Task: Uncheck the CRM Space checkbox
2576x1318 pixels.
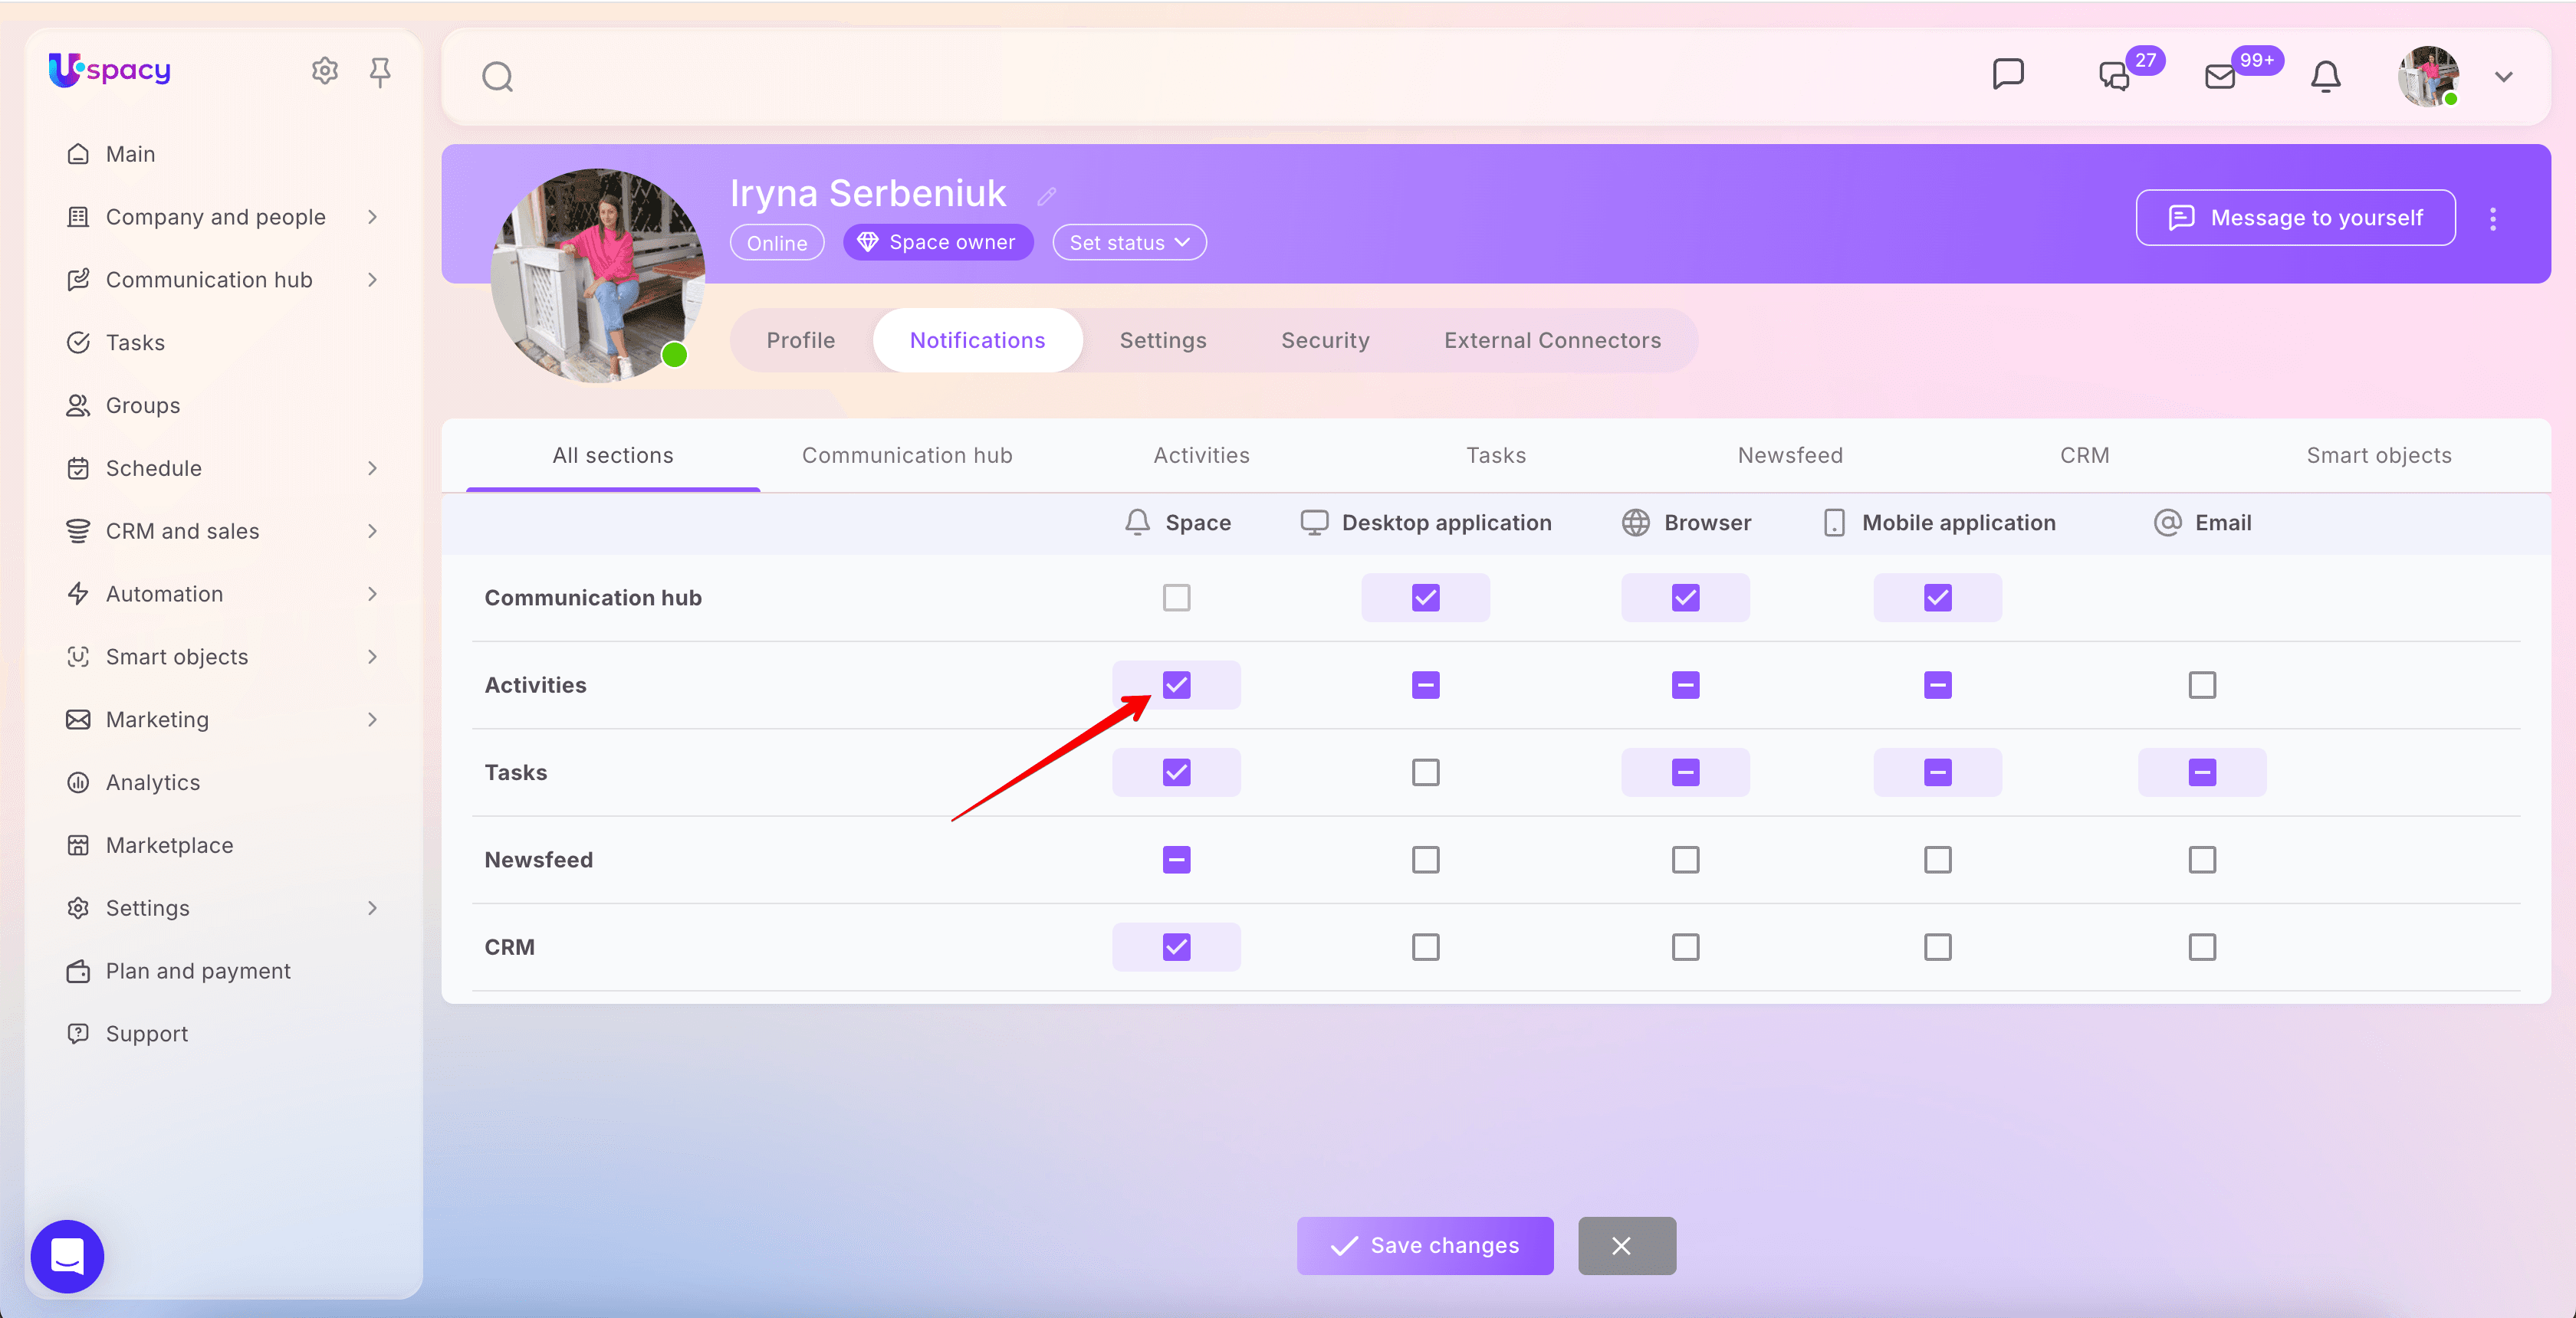Action: (x=1176, y=947)
